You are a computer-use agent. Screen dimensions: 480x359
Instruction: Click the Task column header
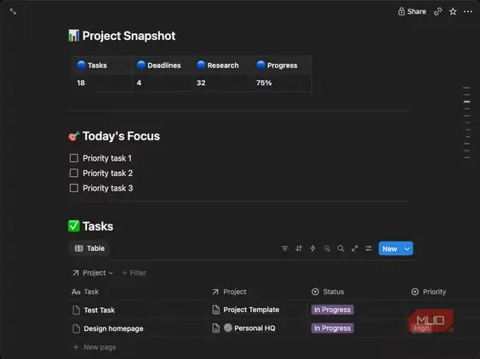point(85,292)
